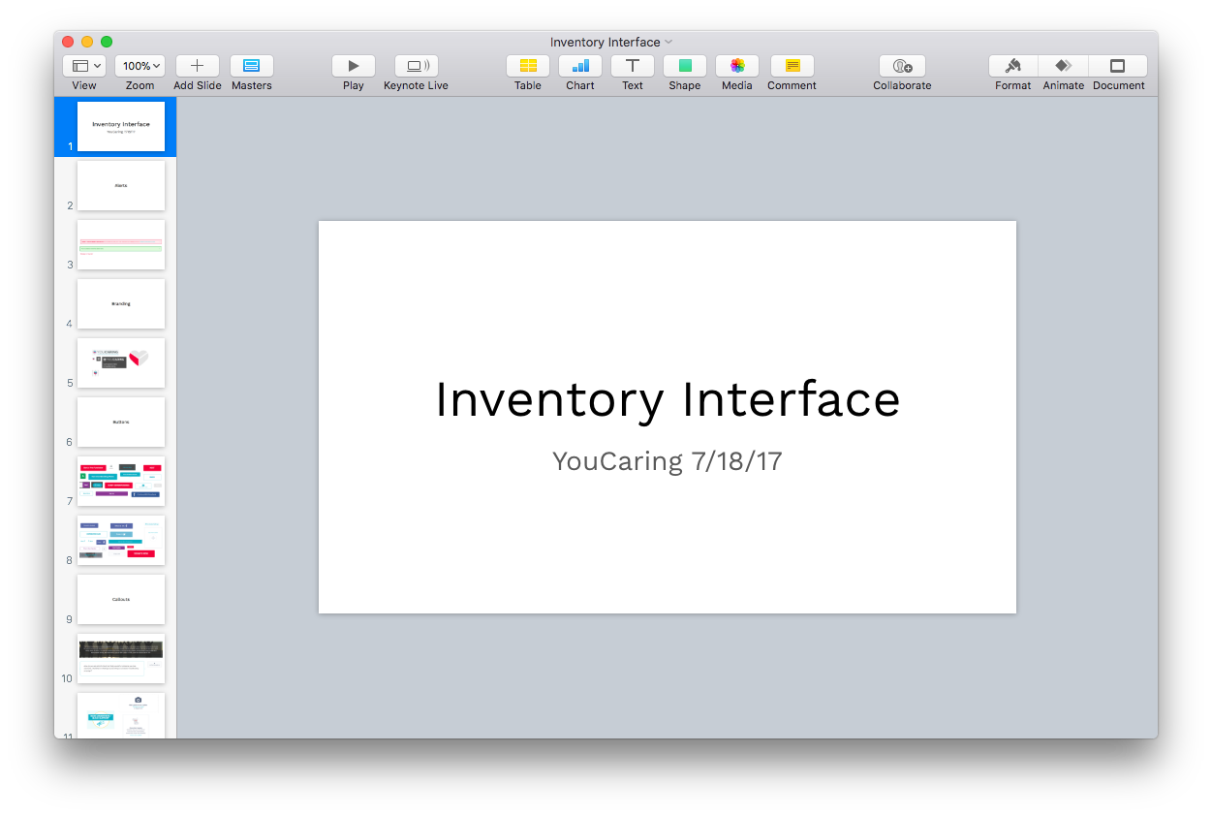
Task: Select slide 10 thumbnail with dark banner
Action: coord(121,658)
